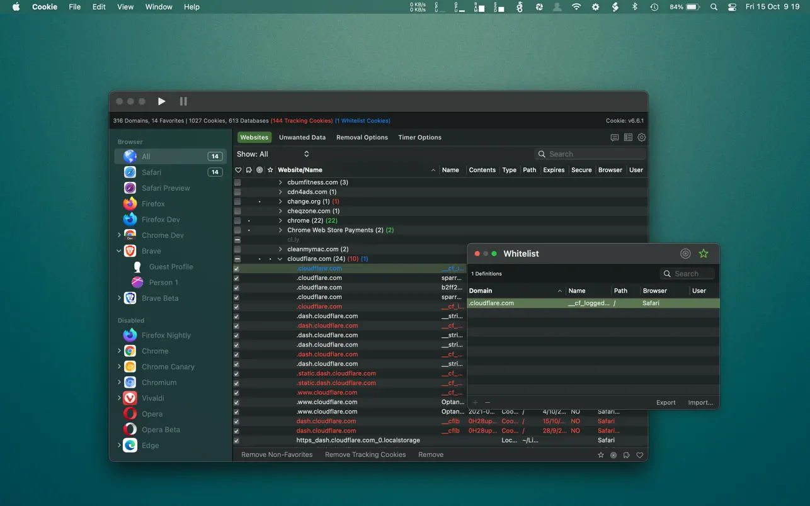Uncheck the https_dash.cloudflare.com localstorage checkbox
Viewport: 810px width, 506px height.
237,441
